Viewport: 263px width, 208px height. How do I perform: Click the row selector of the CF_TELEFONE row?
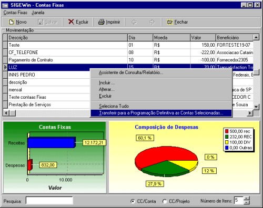5,53
